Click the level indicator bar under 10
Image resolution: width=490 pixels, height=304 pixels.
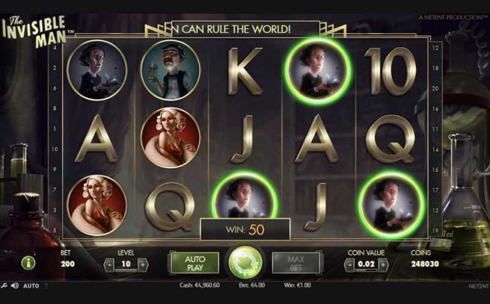(x=126, y=270)
